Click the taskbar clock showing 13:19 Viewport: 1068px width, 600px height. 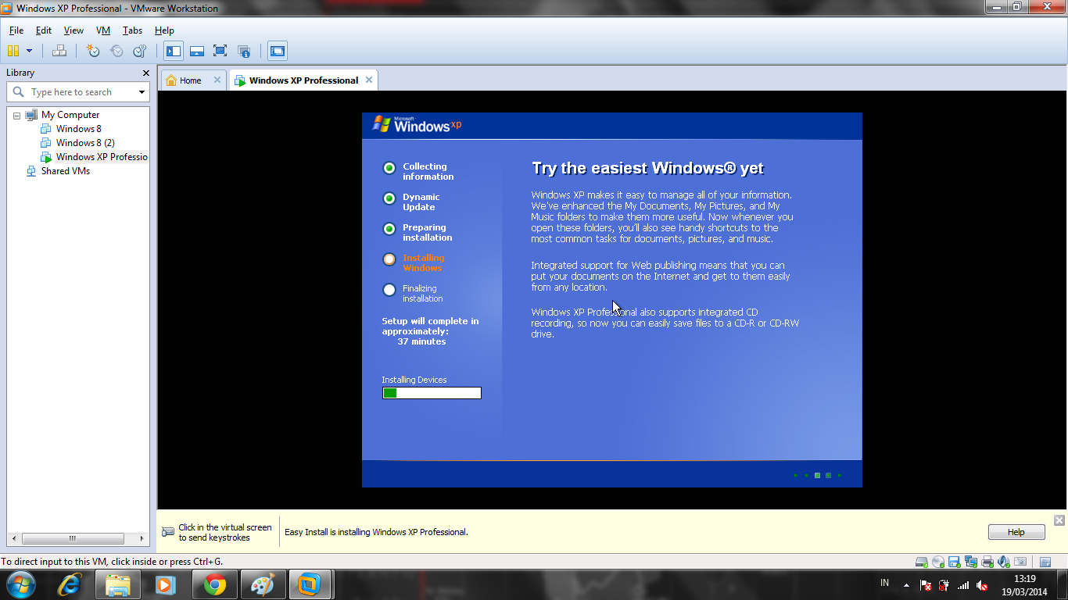click(x=1024, y=585)
